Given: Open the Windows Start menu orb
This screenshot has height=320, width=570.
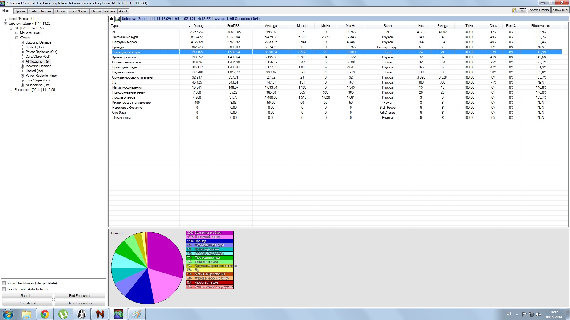Looking at the screenshot, I should pos(8,314).
